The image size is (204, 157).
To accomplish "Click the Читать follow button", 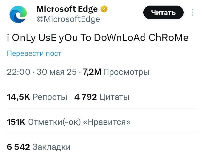I will (163, 12).
